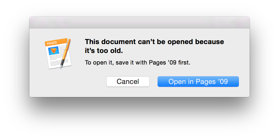
Task: Click the blue default button label
Action: (198, 82)
